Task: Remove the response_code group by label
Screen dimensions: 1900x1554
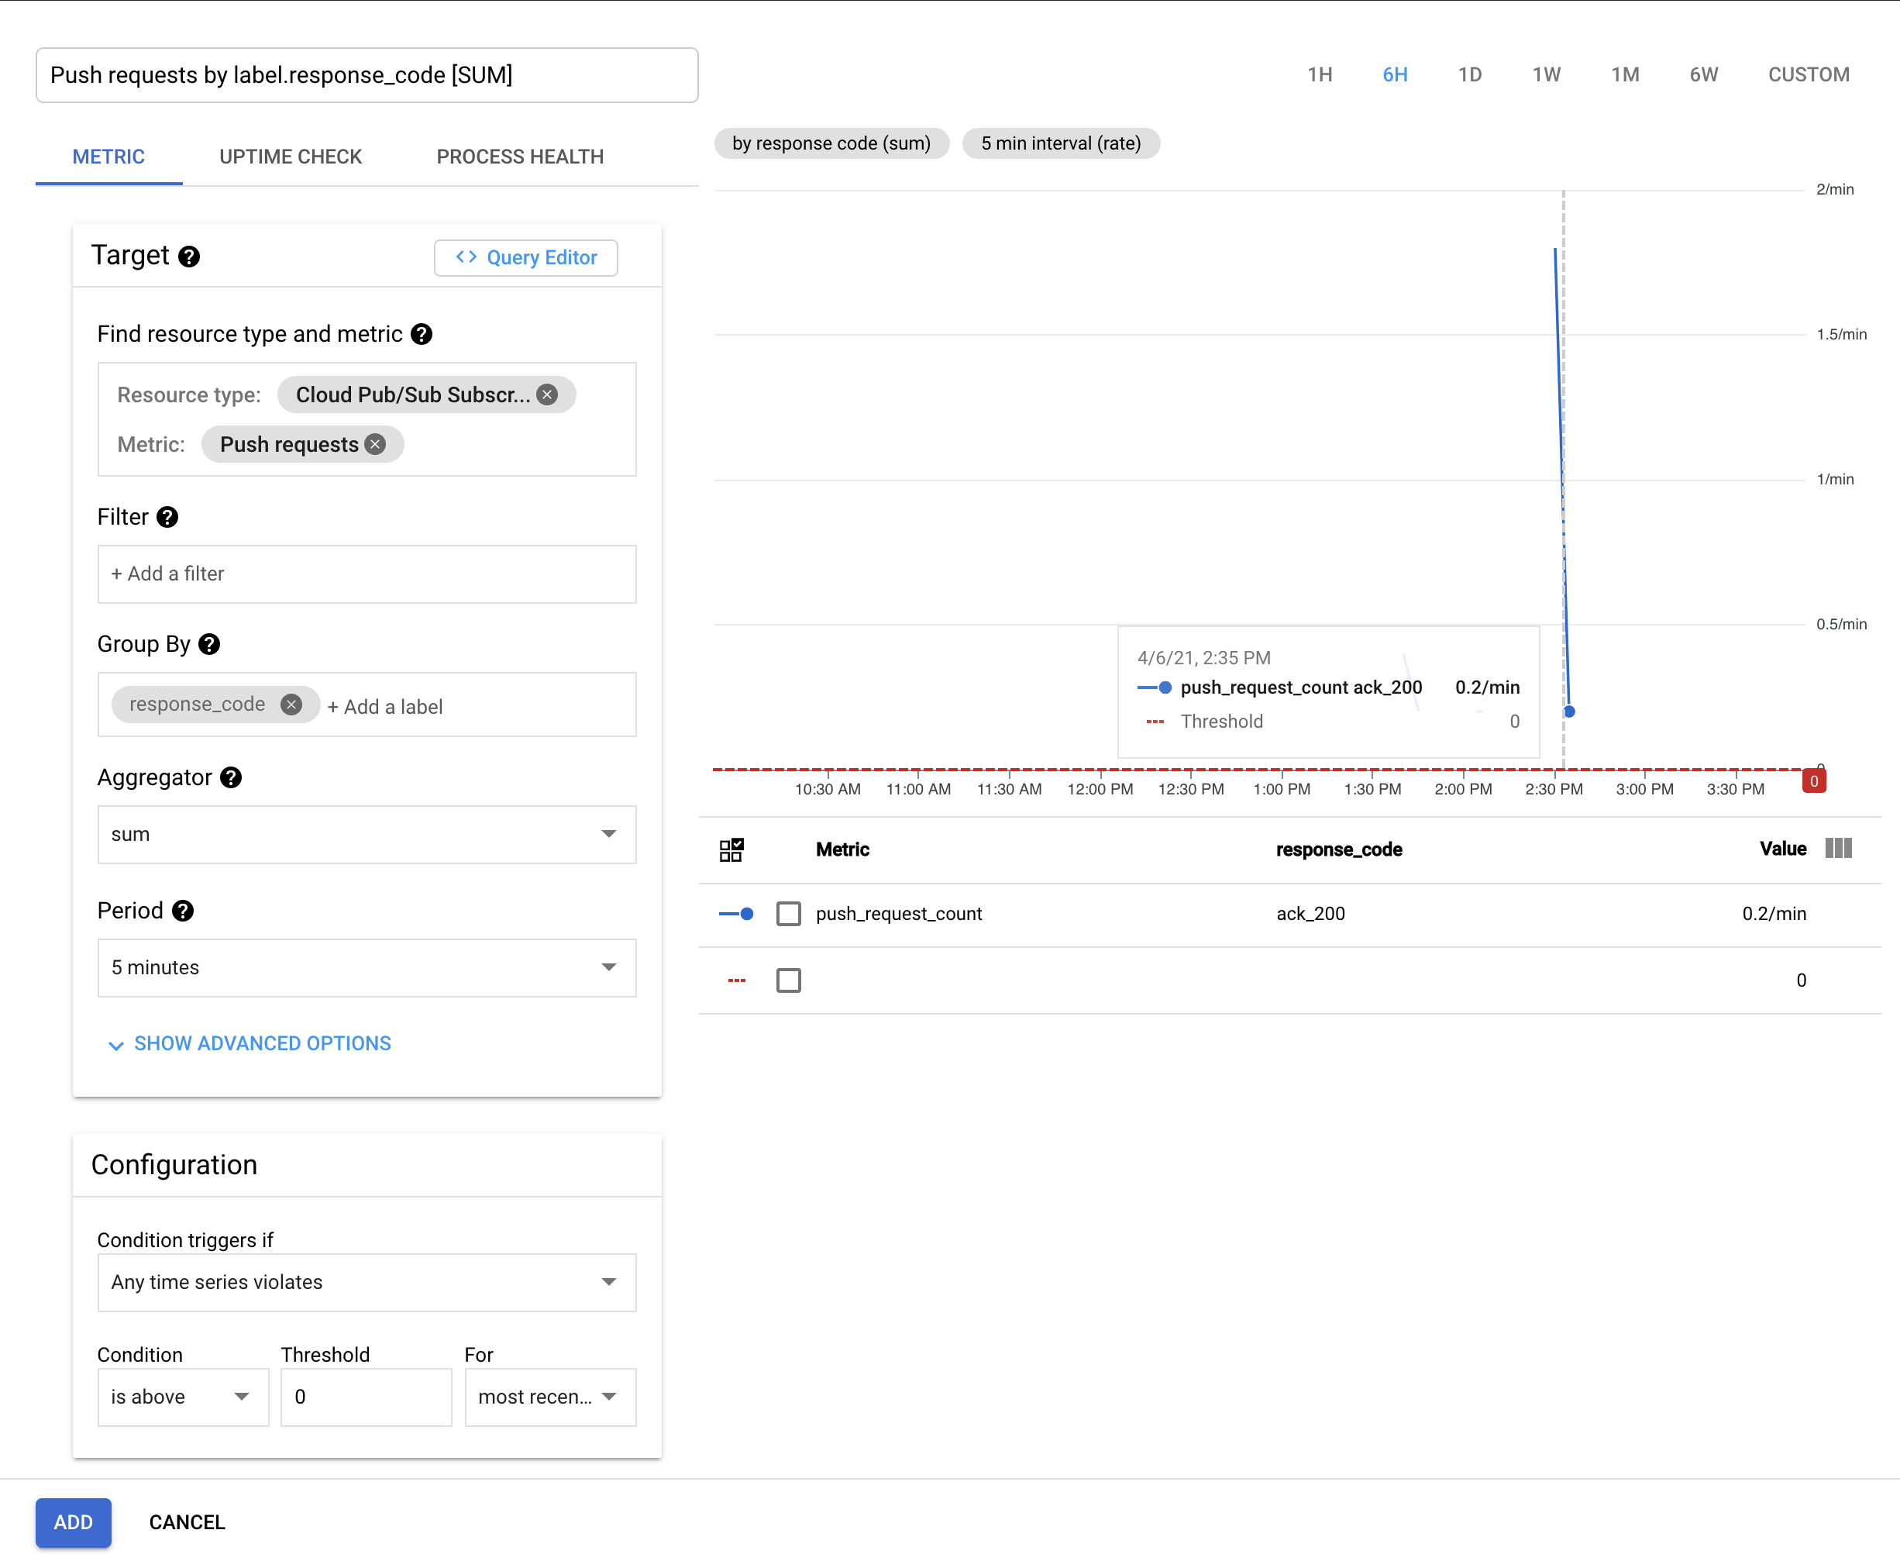Action: 292,705
